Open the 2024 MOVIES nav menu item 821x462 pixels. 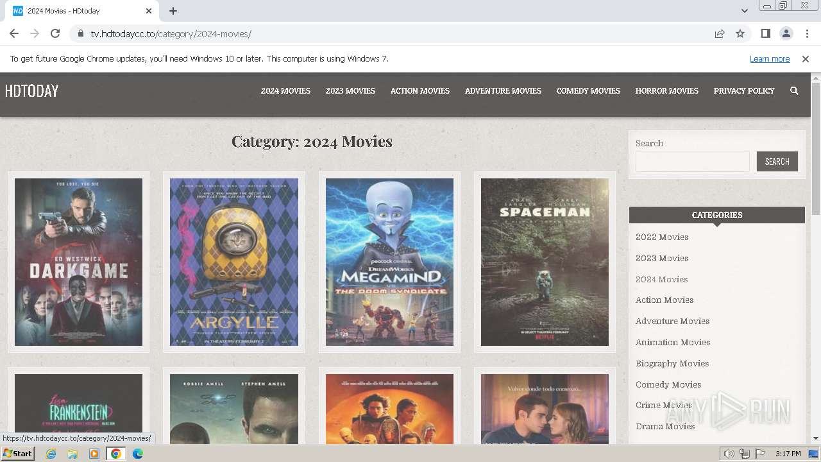tap(285, 91)
